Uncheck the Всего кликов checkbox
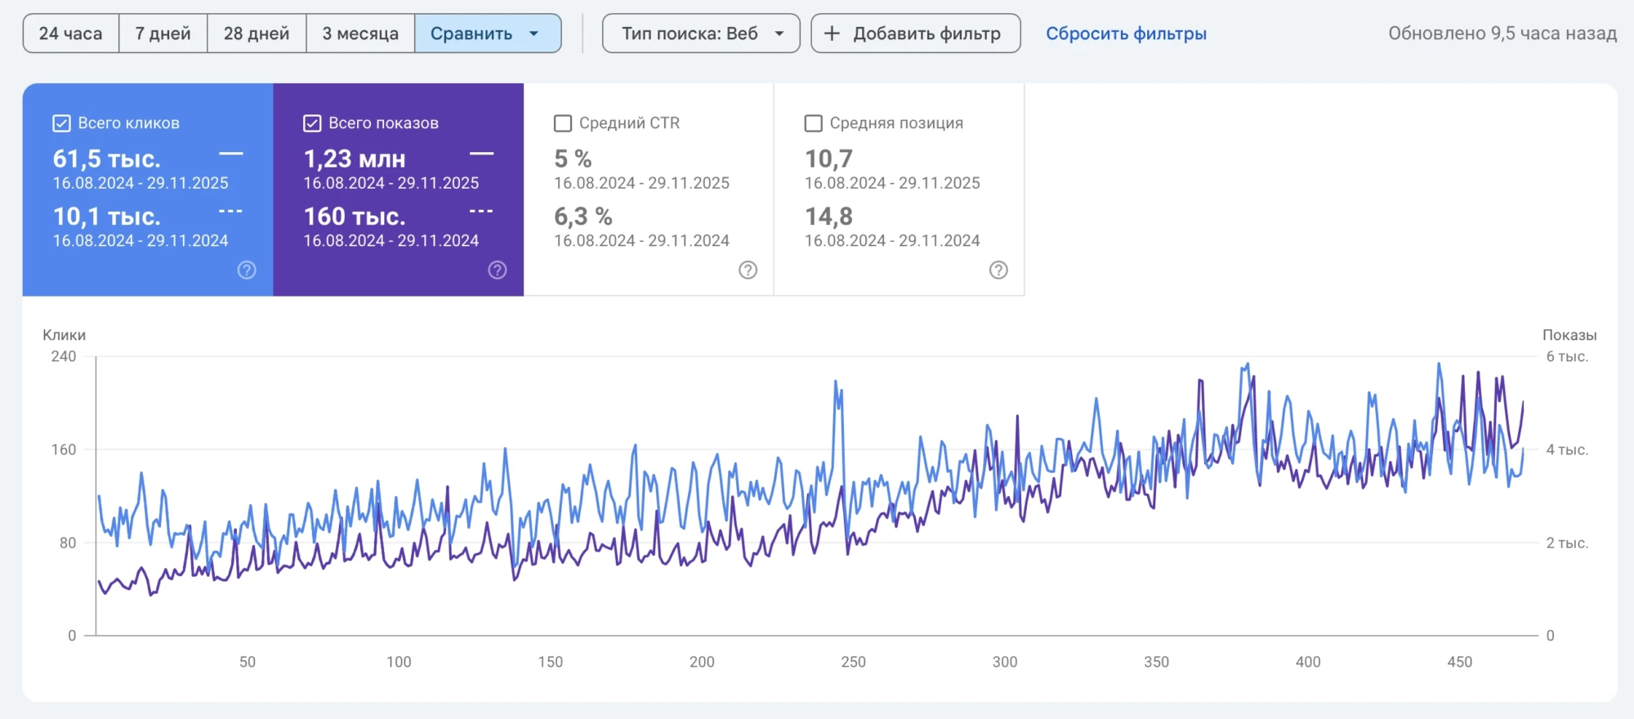Screen dimensions: 1634x719 pyautogui.click(x=61, y=123)
